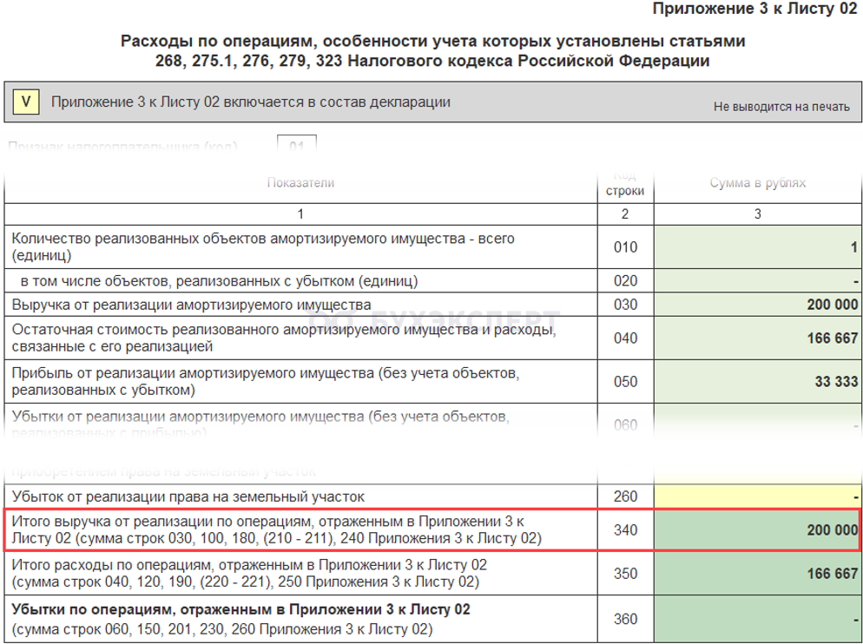Select the yellow value cell in row 260
Viewport: 863px width, 644px height.
[x=757, y=496]
